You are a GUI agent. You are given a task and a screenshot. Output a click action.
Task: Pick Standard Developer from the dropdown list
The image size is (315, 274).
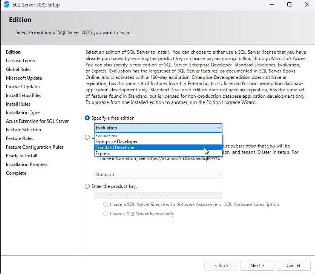point(158,147)
